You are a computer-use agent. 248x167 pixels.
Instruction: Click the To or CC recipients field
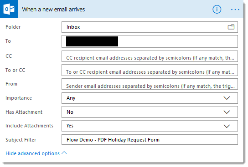(150, 70)
